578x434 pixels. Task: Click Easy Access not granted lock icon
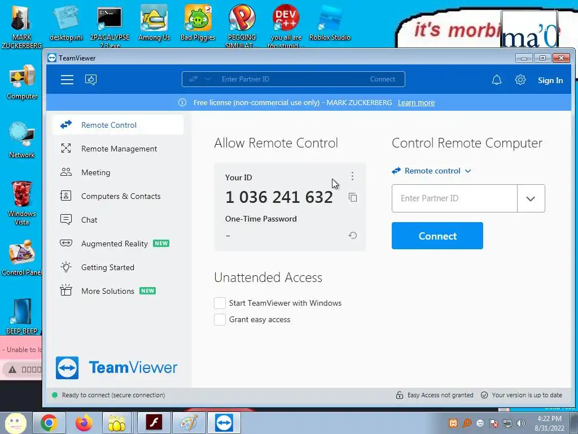(400, 395)
